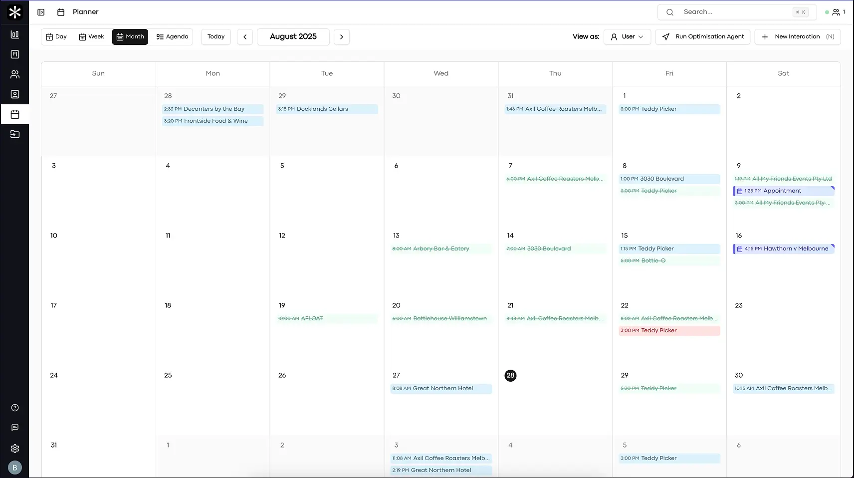Click the New Interaction button
Screen dimensions: 854x478
(x=797, y=37)
